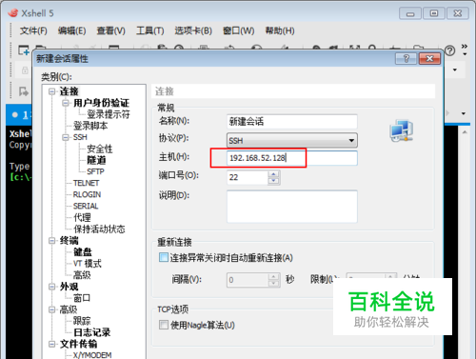Screen dimensions: 476x359
Task: Click the Xshell logo icon in the title bar
Action: coord(13,12)
